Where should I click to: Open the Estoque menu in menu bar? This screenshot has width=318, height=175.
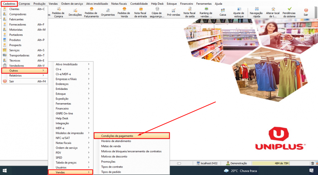[x=171, y=4]
